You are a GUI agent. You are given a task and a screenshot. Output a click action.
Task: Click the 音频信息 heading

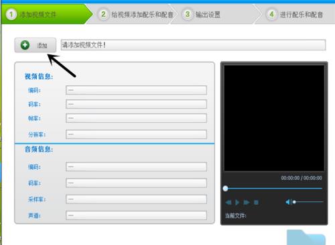[39, 149]
